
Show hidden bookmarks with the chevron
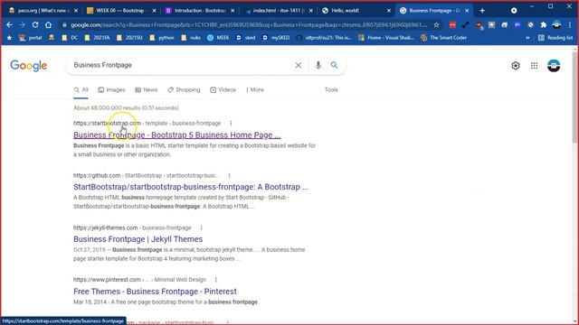(527, 38)
